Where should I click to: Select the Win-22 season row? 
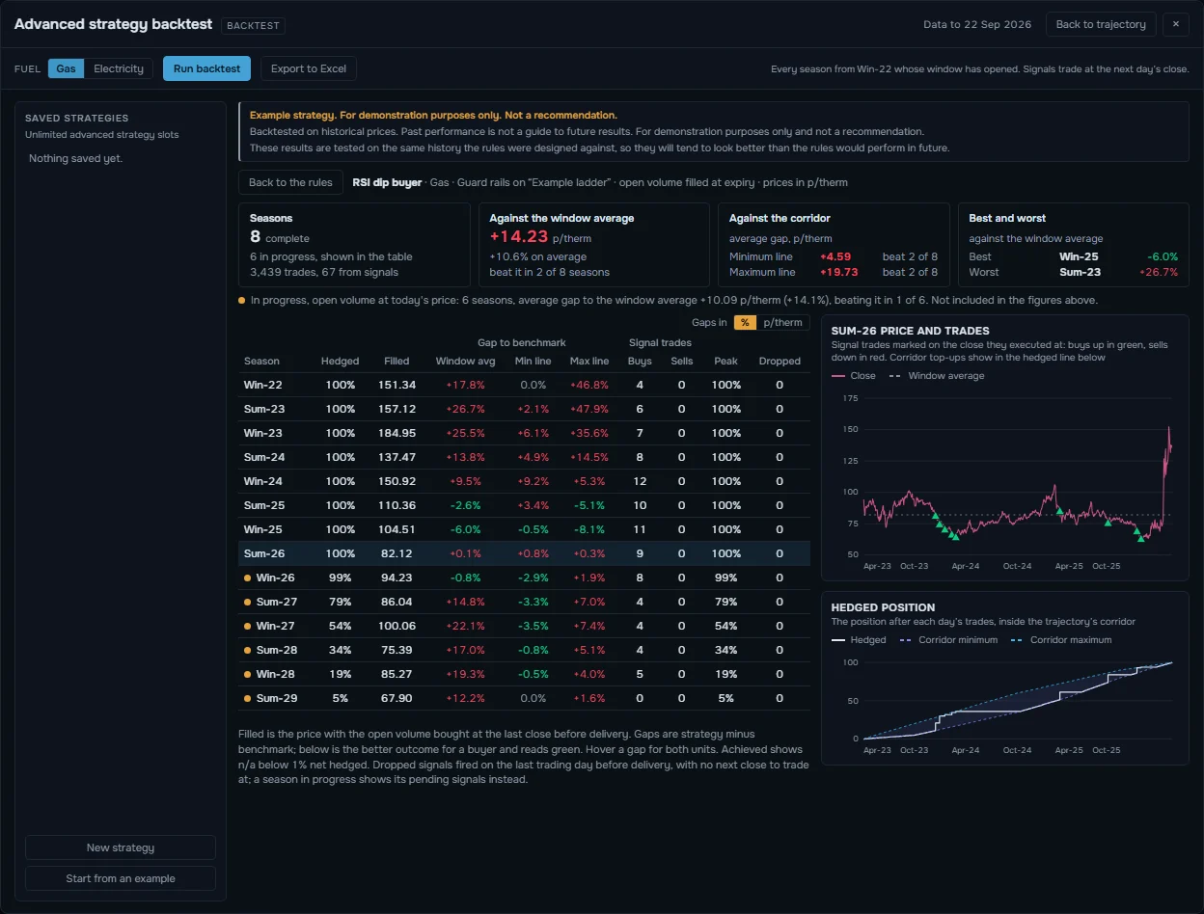coord(524,385)
